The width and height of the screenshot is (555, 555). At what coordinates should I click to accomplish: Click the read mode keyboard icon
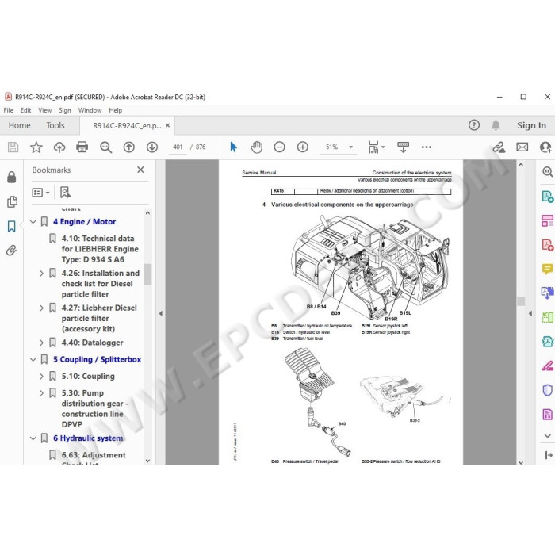tap(403, 147)
